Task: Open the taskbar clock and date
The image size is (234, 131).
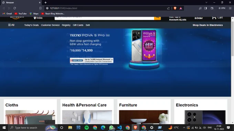Action: [219, 128]
